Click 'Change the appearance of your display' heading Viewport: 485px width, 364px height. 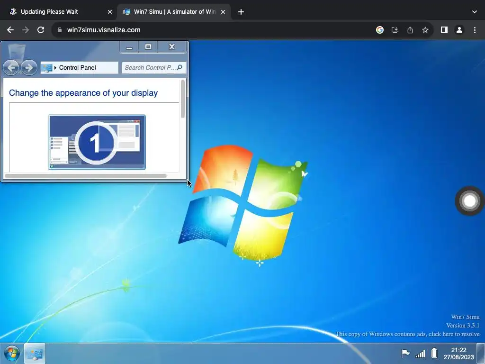click(83, 93)
